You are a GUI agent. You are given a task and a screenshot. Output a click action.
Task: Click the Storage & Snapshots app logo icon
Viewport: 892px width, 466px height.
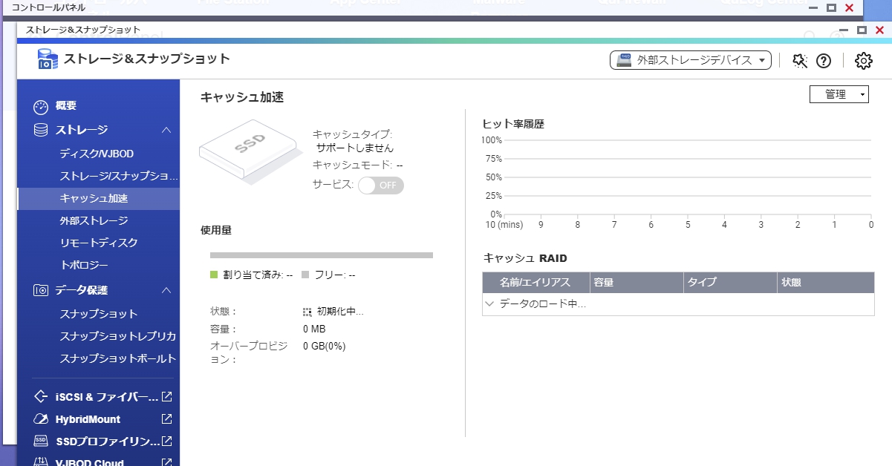pyautogui.click(x=47, y=59)
